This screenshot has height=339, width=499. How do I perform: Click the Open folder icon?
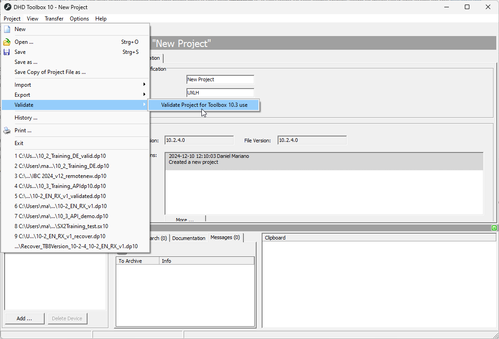[x=7, y=42]
